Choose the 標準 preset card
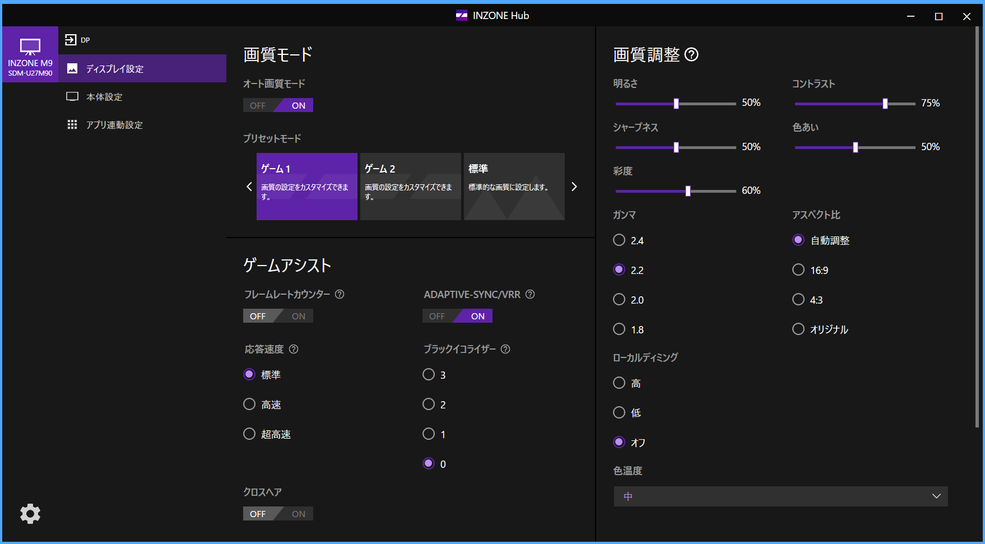 pyautogui.click(x=514, y=187)
